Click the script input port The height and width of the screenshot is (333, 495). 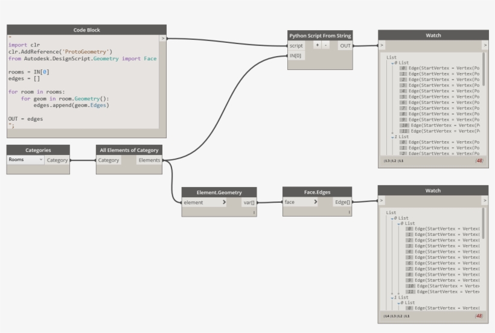296,46
